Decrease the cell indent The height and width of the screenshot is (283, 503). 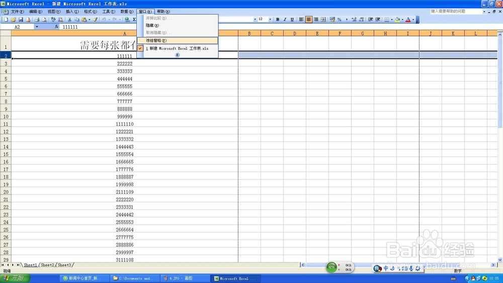coord(371,20)
